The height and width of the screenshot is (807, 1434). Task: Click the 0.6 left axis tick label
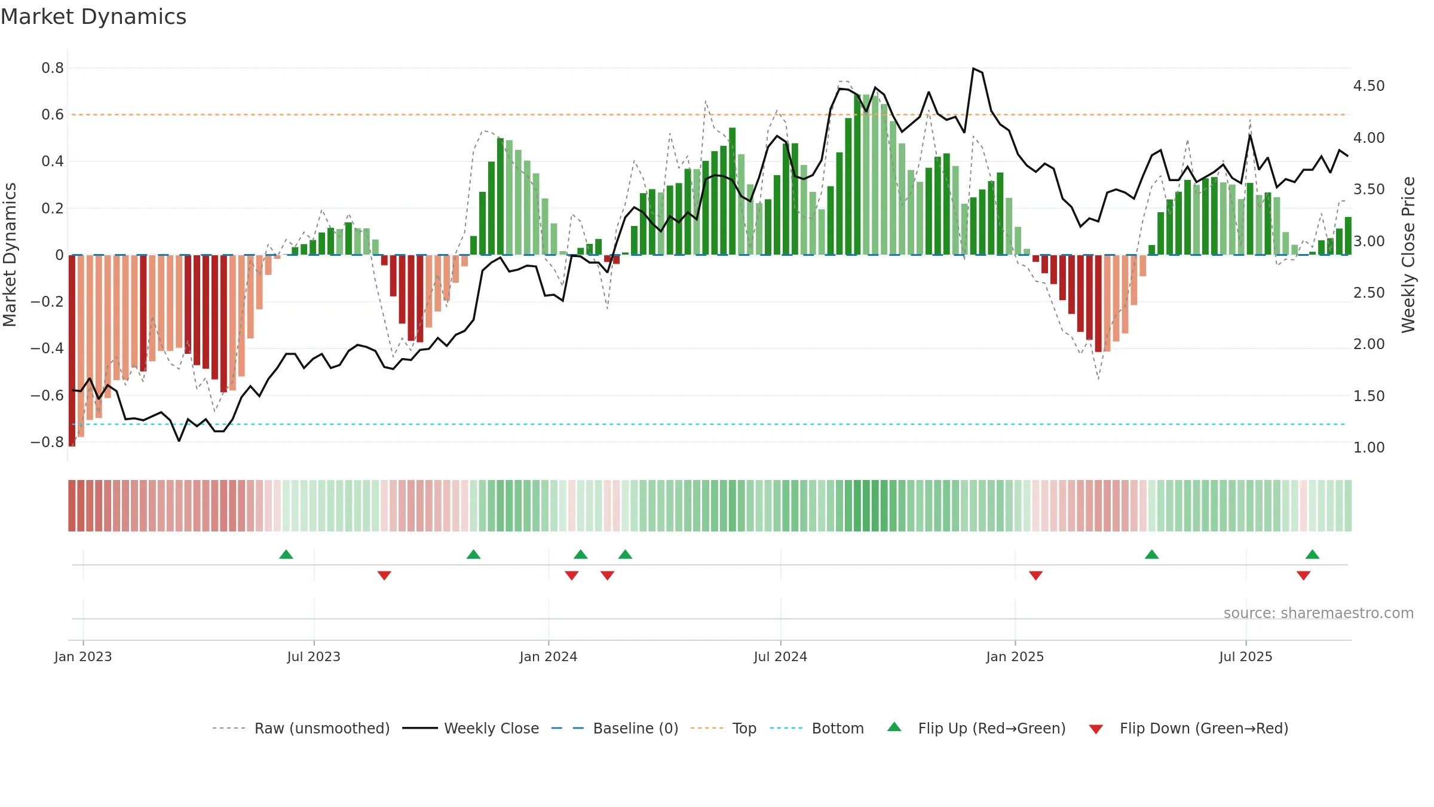click(x=53, y=115)
